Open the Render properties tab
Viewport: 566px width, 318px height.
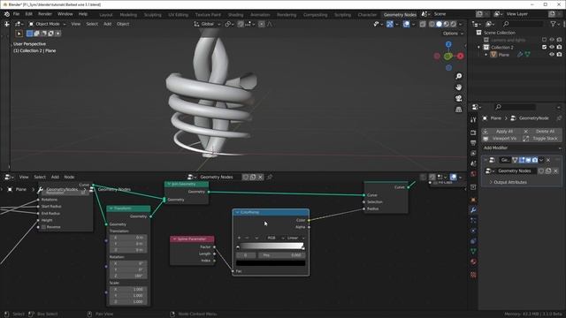pyautogui.click(x=473, y=132)
